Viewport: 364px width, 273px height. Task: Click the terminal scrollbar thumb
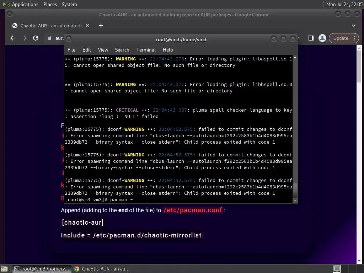click(x=295, y=191)
